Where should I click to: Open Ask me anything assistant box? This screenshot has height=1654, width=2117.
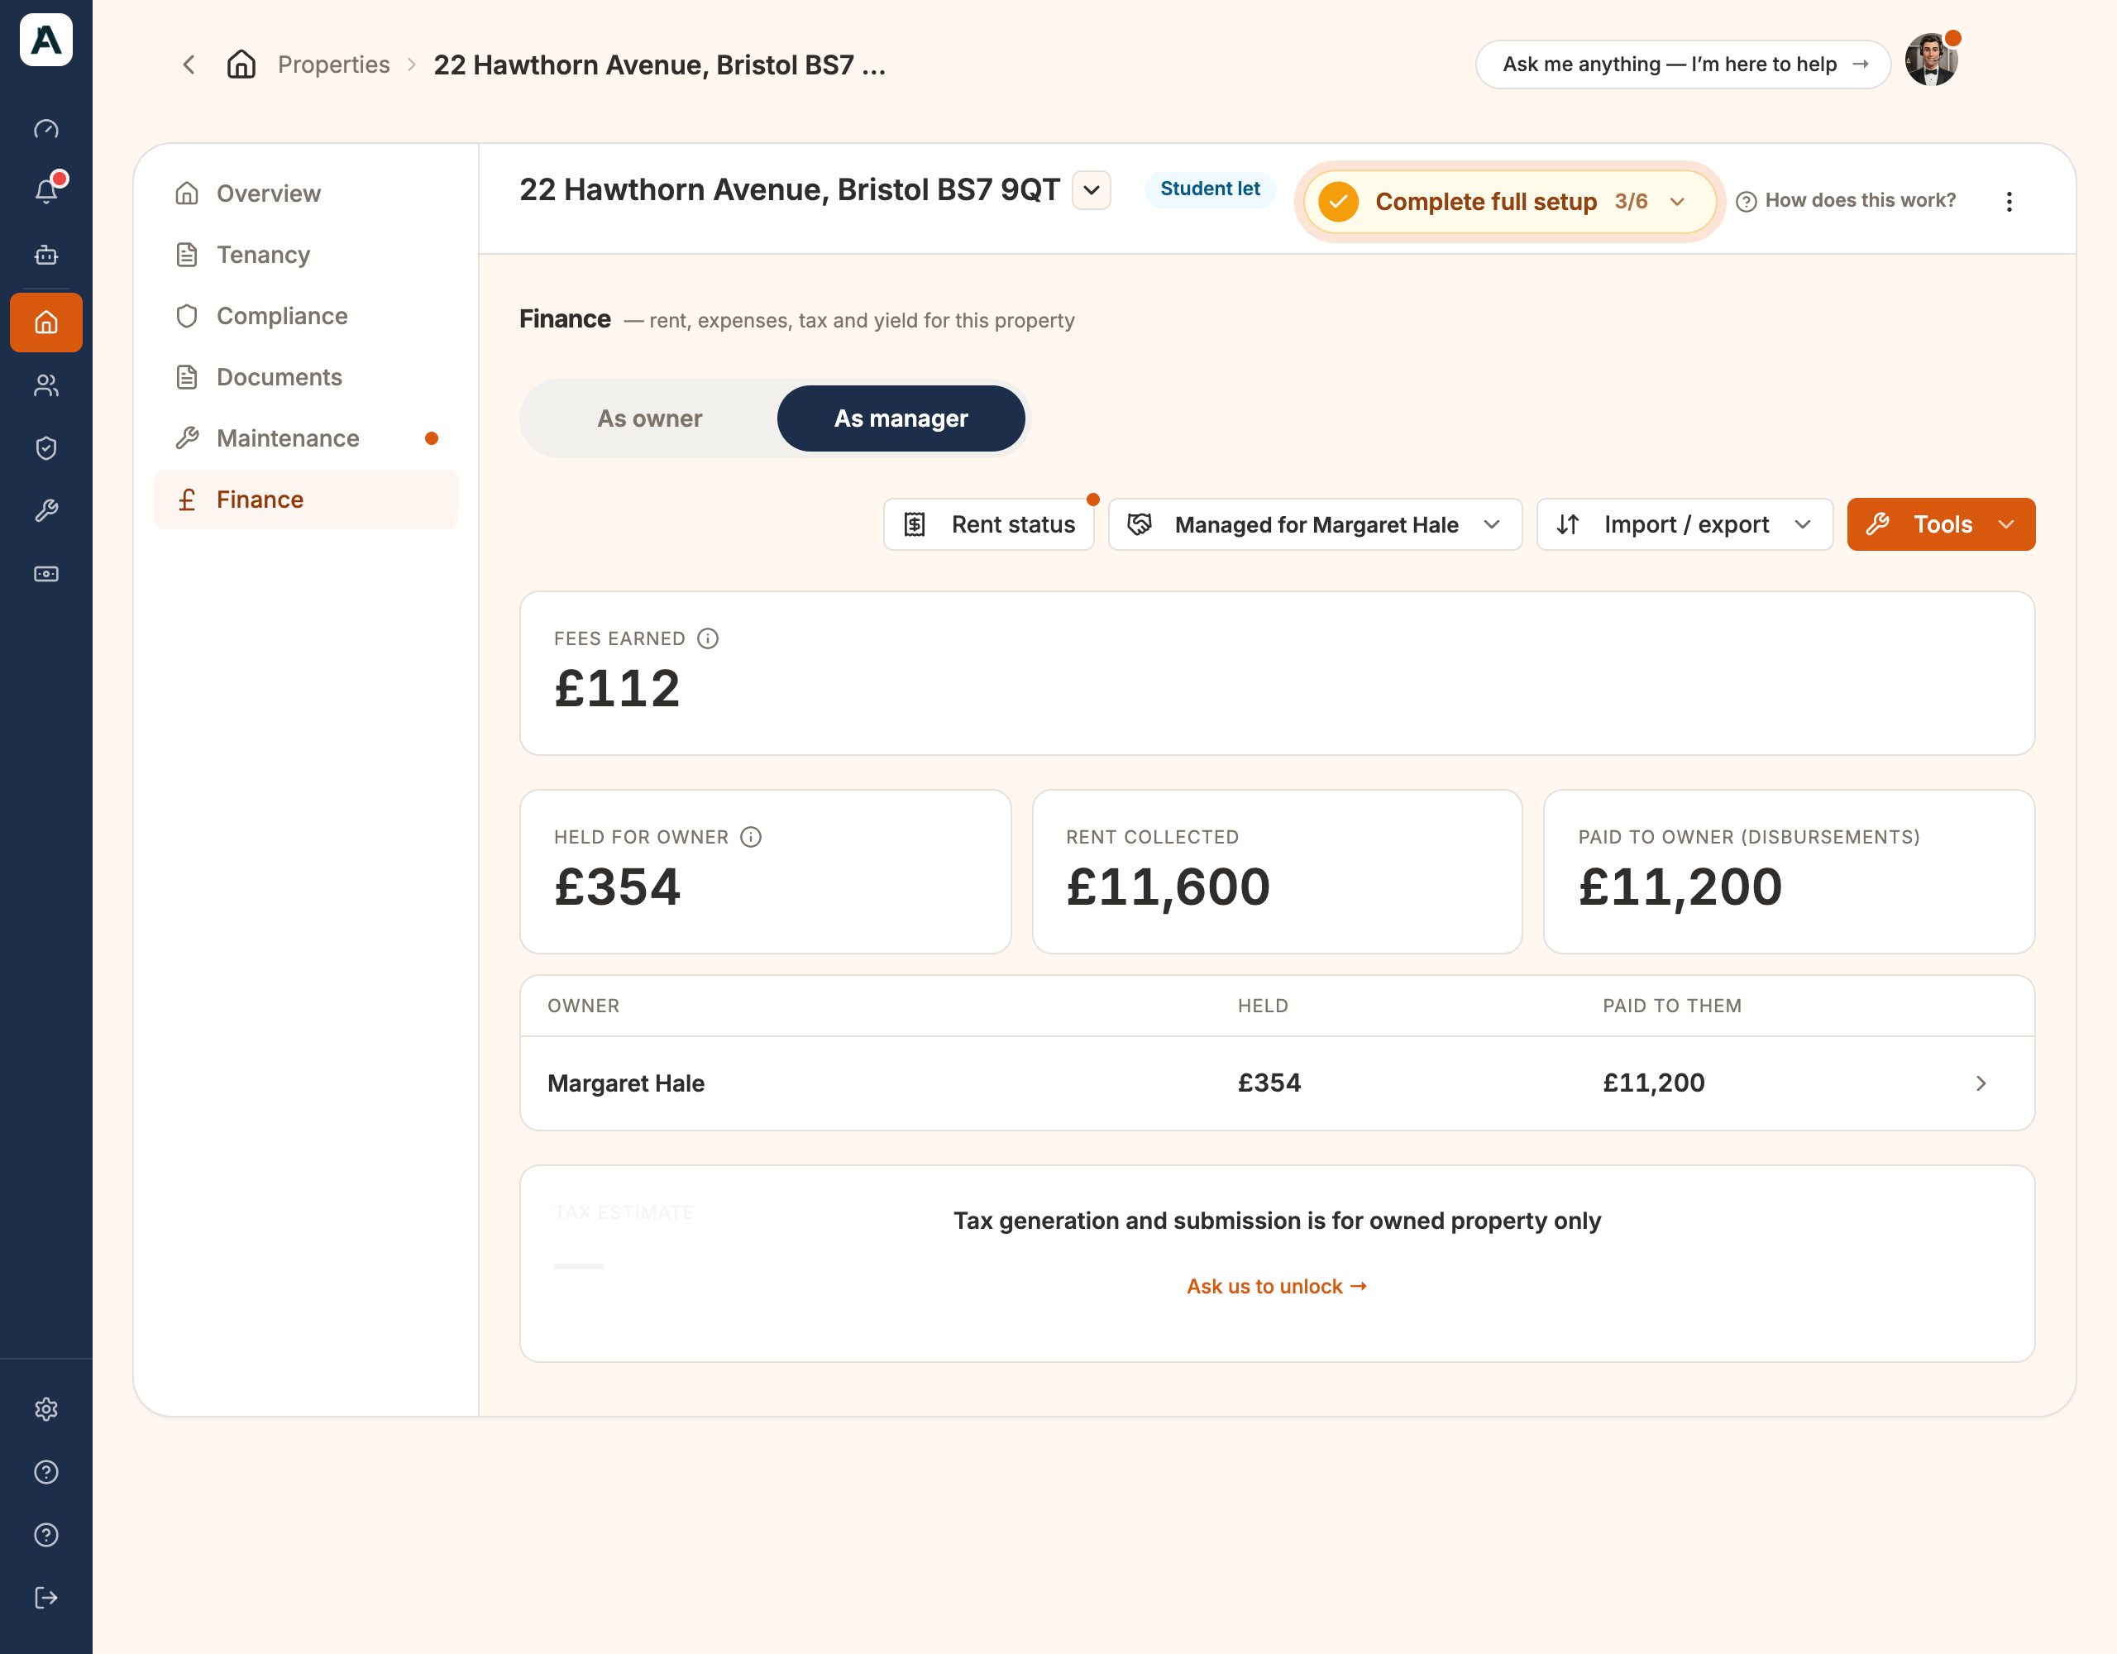(x=1683, y=64)
